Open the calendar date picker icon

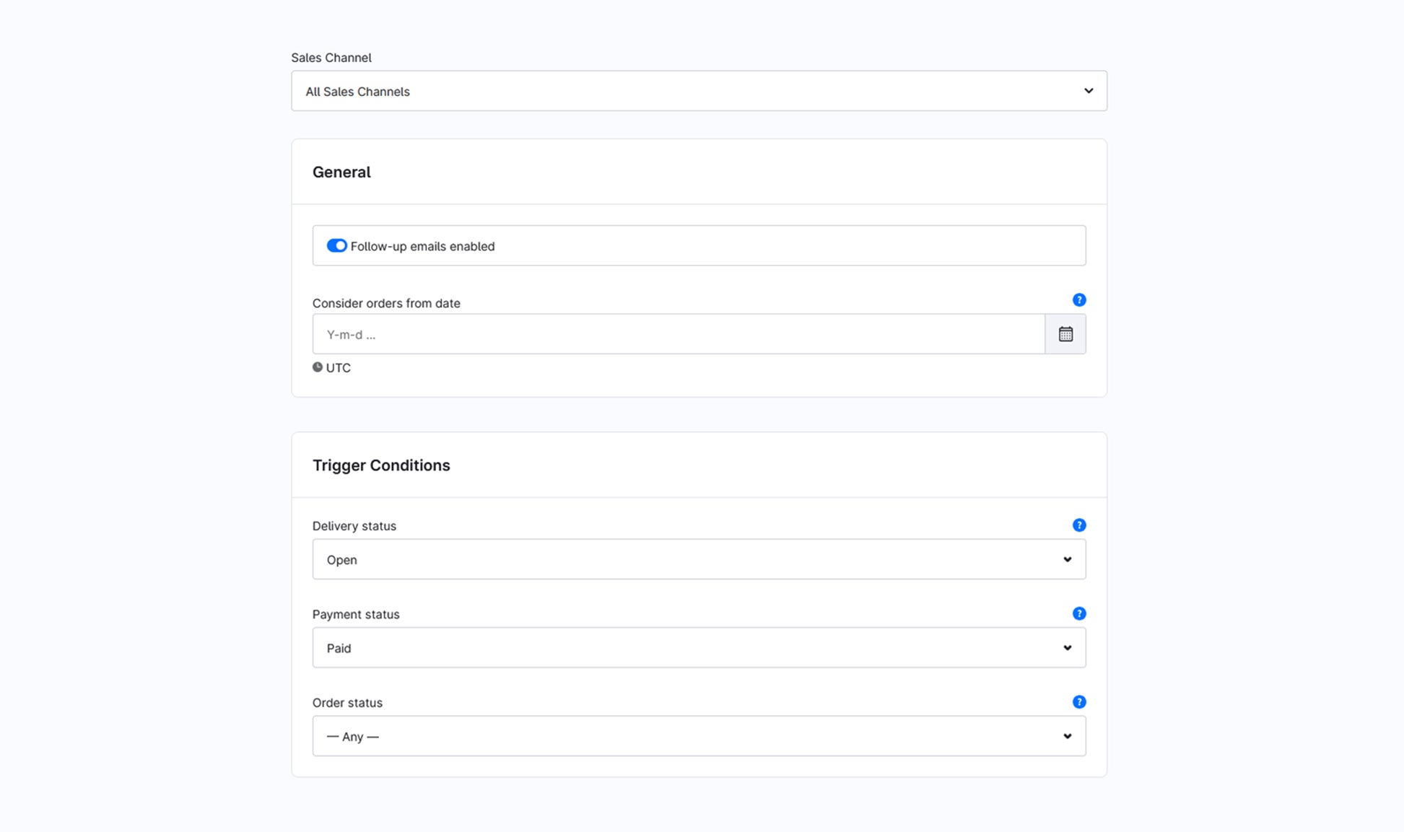pyautogui.click(x=1065, y=334)
